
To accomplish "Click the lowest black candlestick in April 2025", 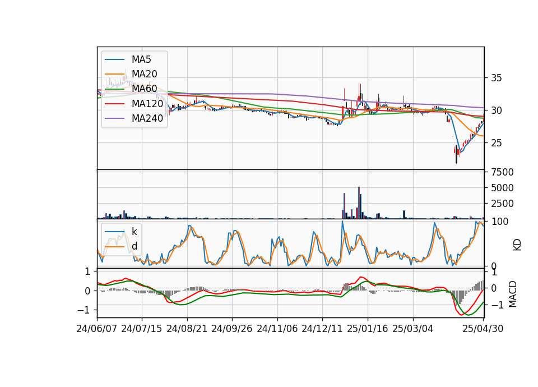I will click(x=456, y=154).
